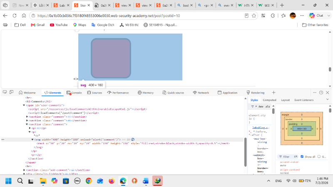The height and width of the screenshot is (187, 333).
Task: Show hidden system tray icons
Action: point(268,181)
